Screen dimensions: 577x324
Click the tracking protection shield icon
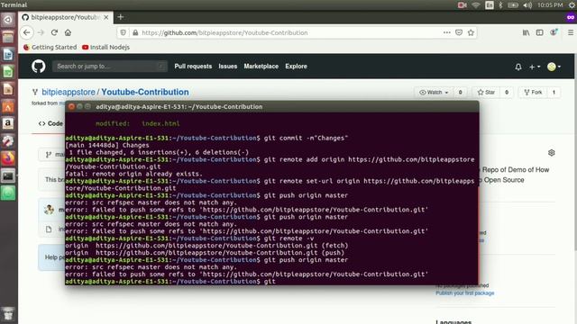[124, 32]
